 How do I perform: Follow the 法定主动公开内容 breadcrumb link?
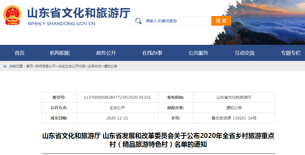tap(72, 66)
